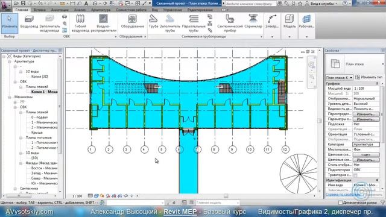Expand the ОВК ribbon panel arrow
Viewport: 386px width, 217px height.
click(115, 37)
